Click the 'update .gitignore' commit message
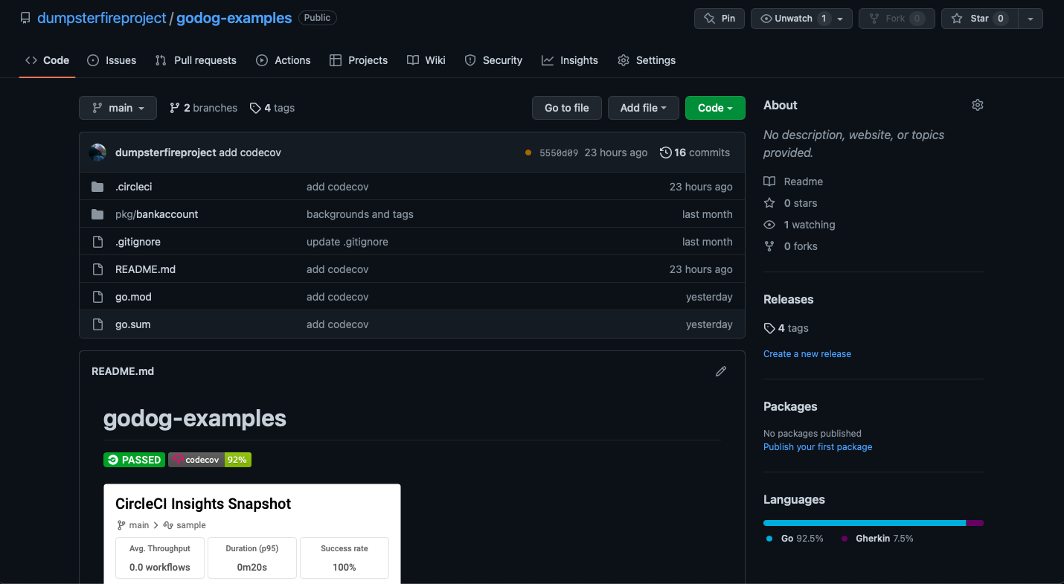 (x=347, y=242)
